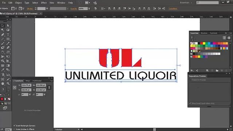The image size is (233, 131).
Task: Open the Window menu
Action: click(61, 3)
